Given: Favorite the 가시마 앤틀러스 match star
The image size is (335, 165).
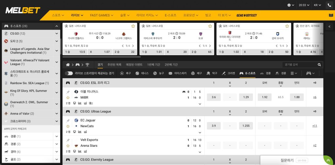Looking at the screenshot, I should coord(133,26).
